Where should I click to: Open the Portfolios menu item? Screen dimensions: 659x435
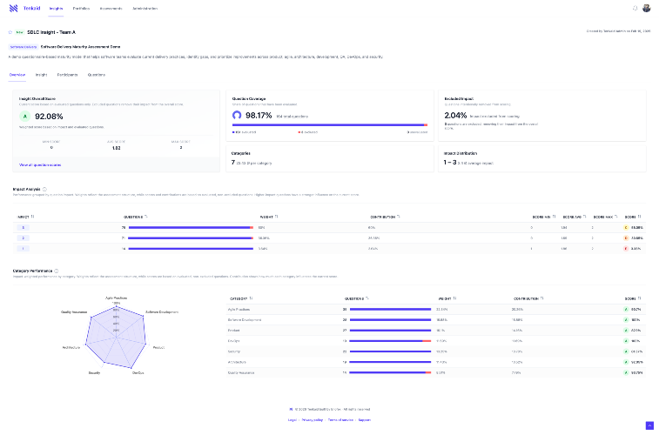click(x=81, y=8)
